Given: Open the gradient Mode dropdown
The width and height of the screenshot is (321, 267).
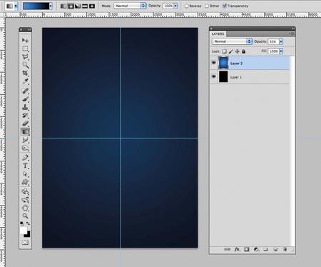Looking at the screenshot, I should point(130,6).
